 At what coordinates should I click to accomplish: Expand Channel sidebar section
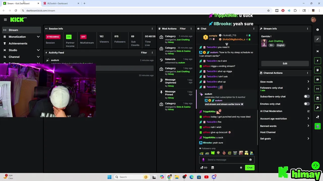[38, 57]
